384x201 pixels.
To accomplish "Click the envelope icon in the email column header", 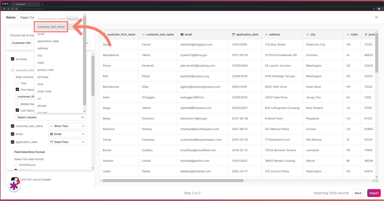I will (182, 35).
